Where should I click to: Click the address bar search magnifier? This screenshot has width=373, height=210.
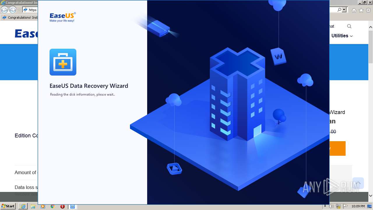(339, 10)
